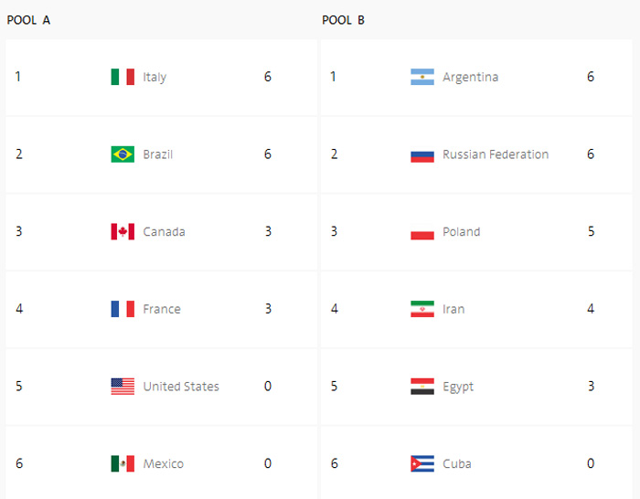Click the Canada flag icon

[123, 231]
